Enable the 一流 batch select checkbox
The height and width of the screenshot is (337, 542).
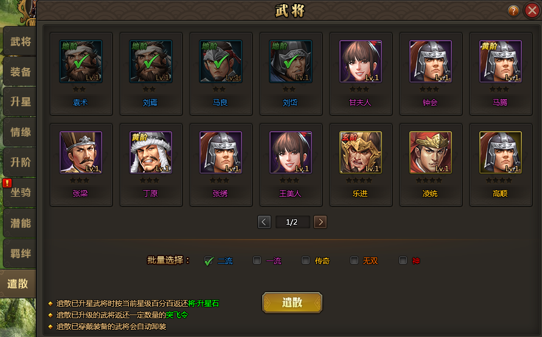pos(257,260)
